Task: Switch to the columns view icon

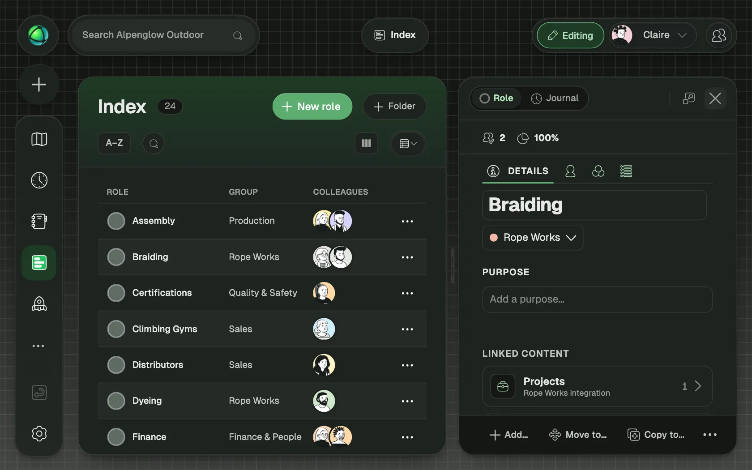Action: click(366, 143)
